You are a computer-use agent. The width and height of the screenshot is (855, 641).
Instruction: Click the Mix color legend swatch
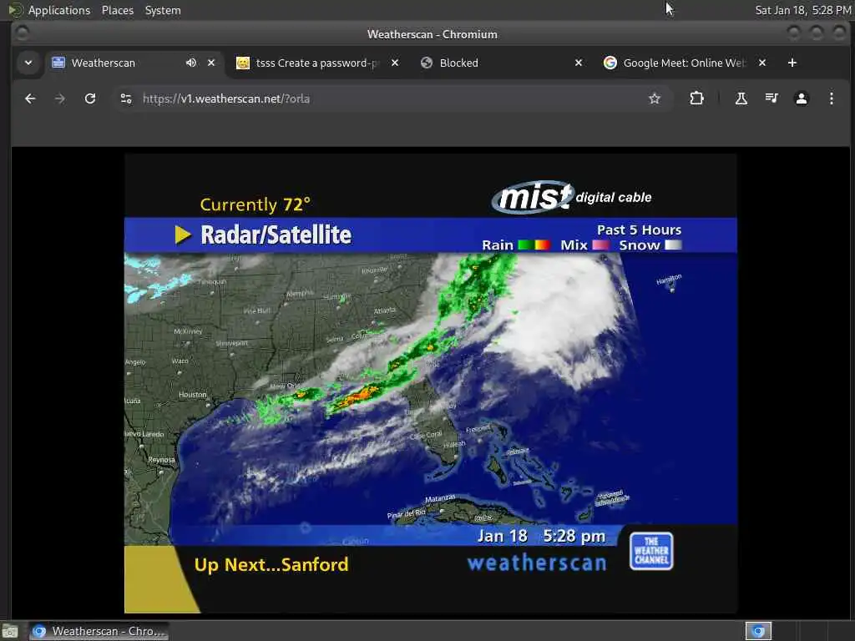(600, 245)
